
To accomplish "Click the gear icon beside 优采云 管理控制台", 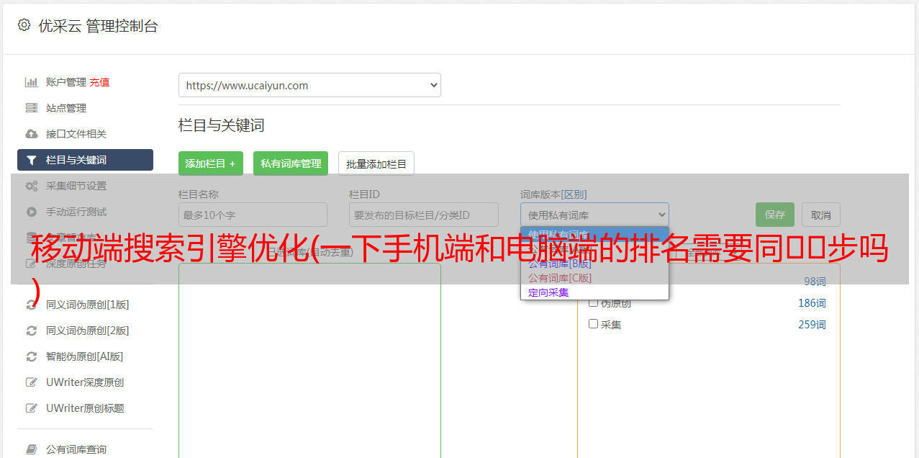I will click(x=24, y=25).
